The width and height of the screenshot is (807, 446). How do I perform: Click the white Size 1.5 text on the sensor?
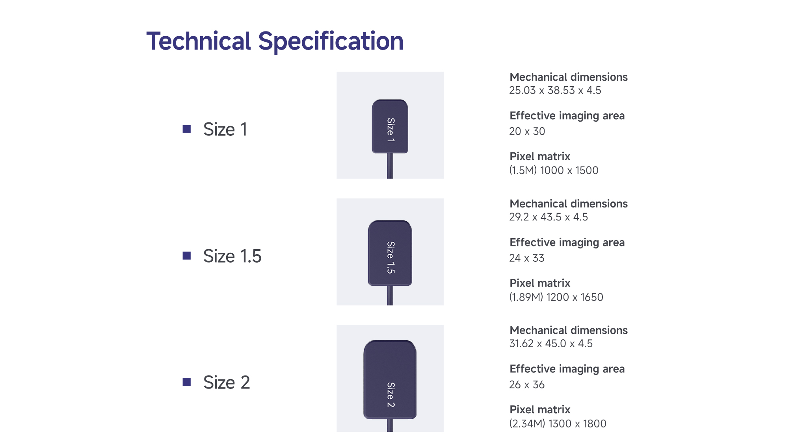pos(390,257)
